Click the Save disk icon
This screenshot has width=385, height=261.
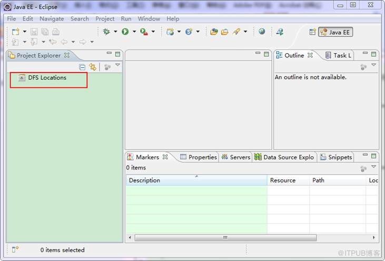click(x=34, y=32)
